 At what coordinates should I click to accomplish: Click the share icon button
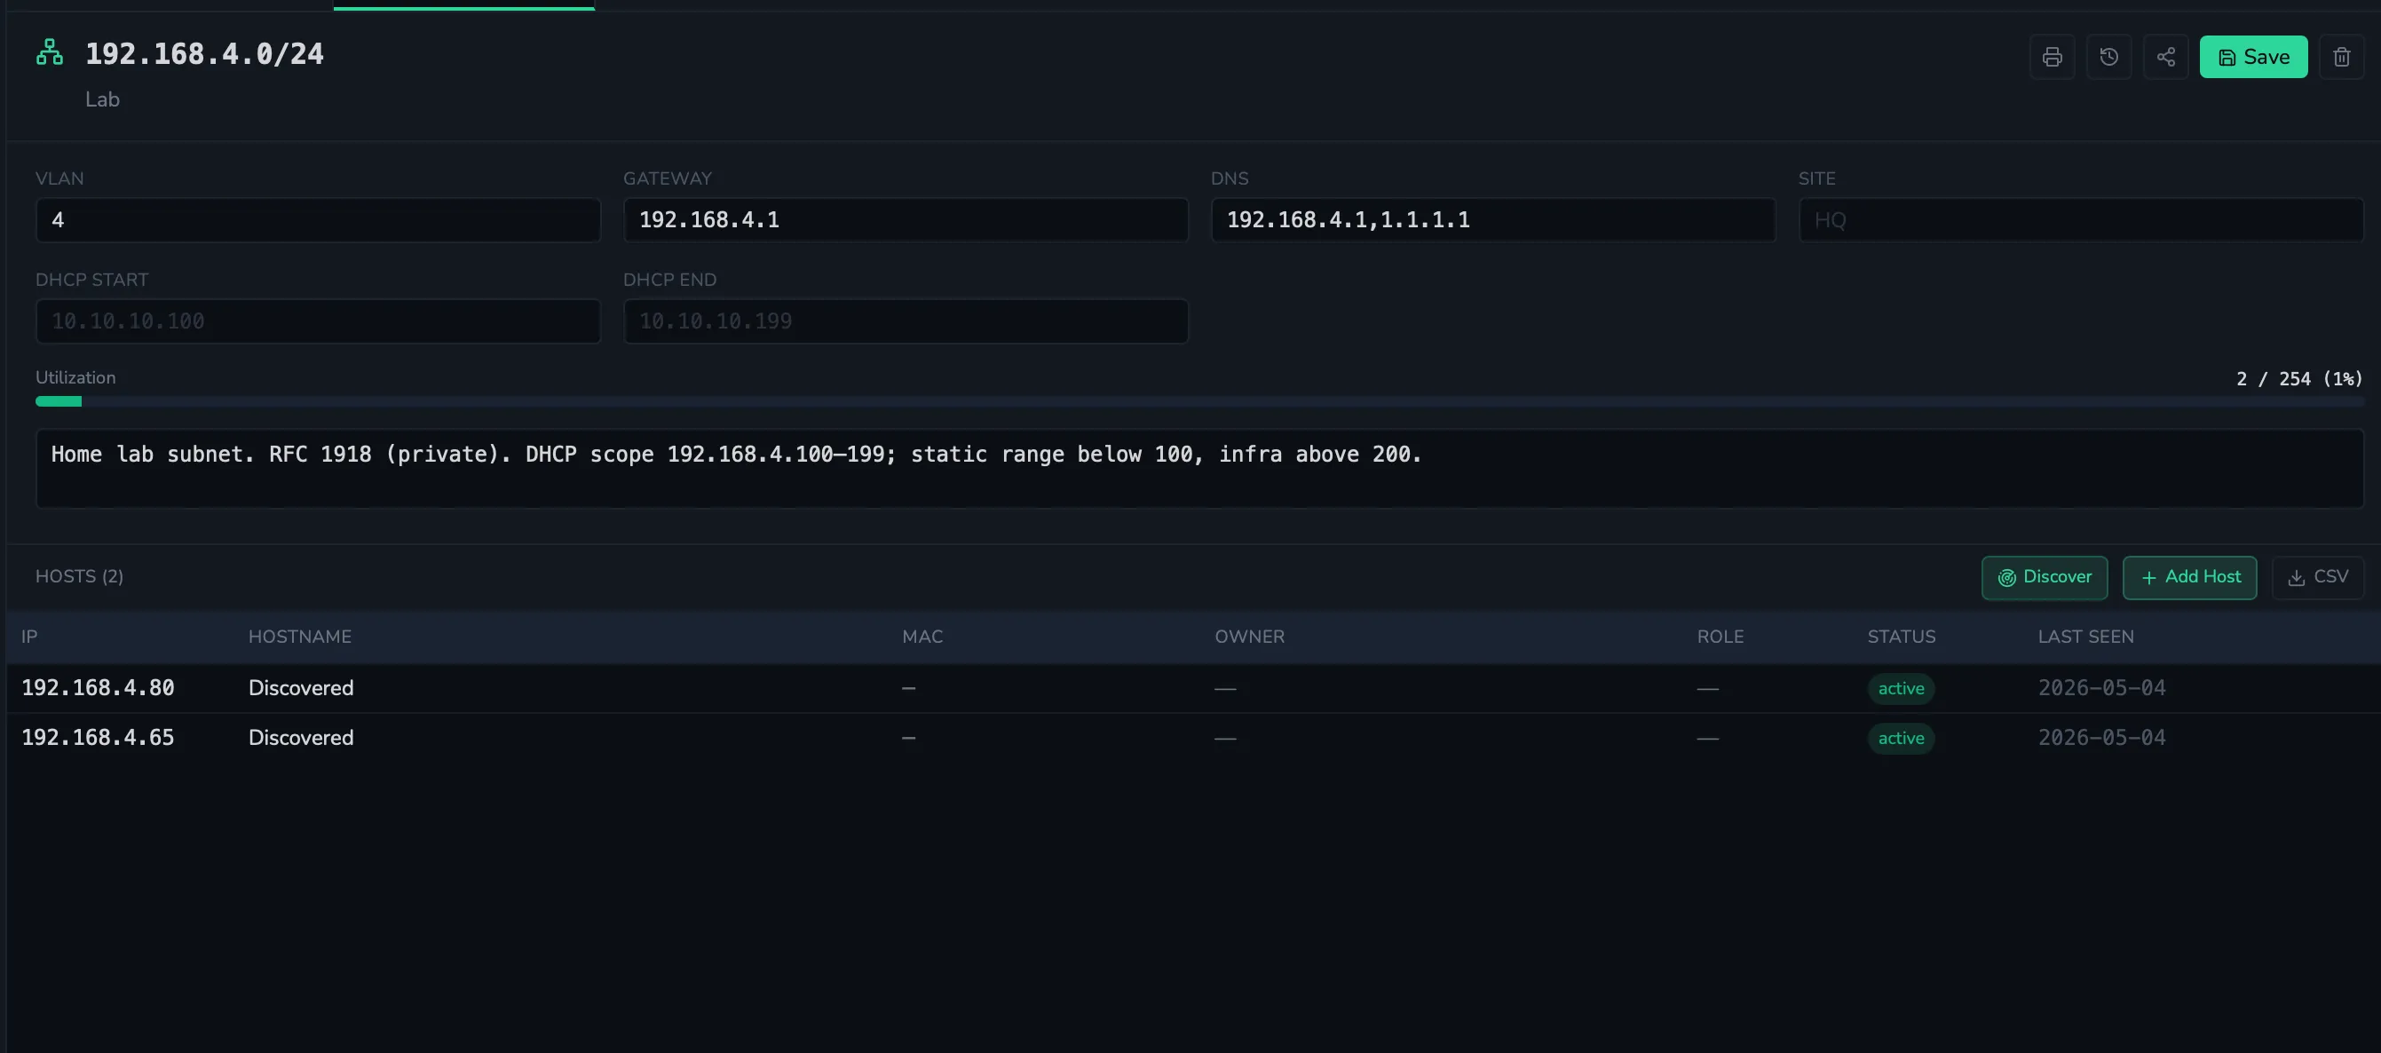point(2165,58)
